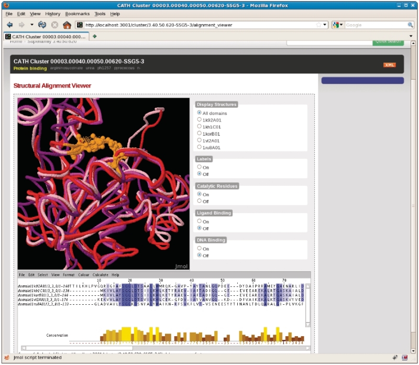Turn Ligand Binding On
This screenshot has height=365, width=419.
(x=200, y=221)
